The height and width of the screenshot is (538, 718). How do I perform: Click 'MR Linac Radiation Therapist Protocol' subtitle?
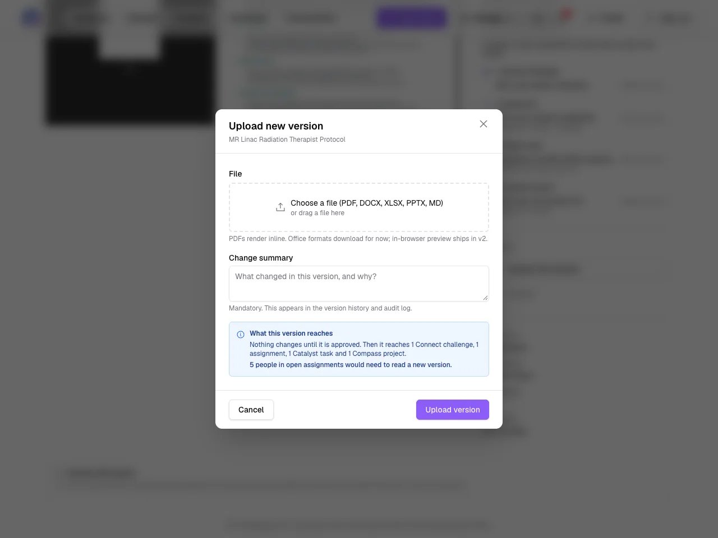tap(287, 140)
